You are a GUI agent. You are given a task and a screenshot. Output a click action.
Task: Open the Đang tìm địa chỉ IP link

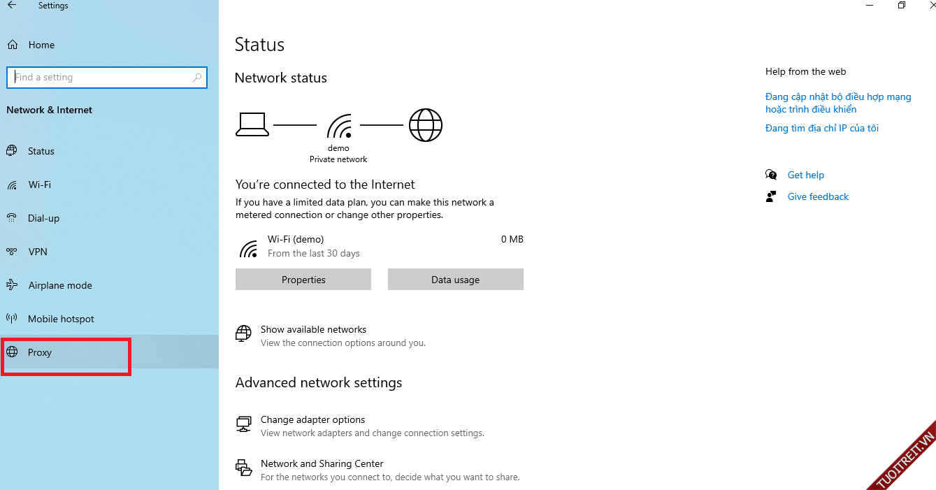821,128
